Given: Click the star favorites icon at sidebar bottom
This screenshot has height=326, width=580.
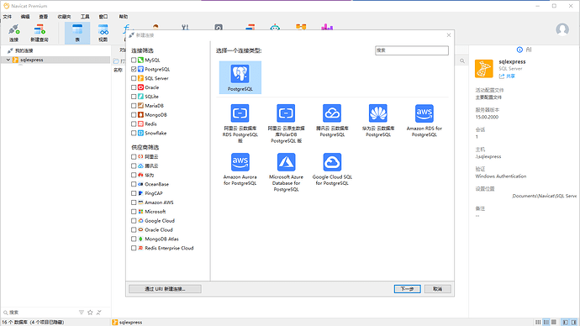Looking at the screenshot, I should [x=90, y=313].
